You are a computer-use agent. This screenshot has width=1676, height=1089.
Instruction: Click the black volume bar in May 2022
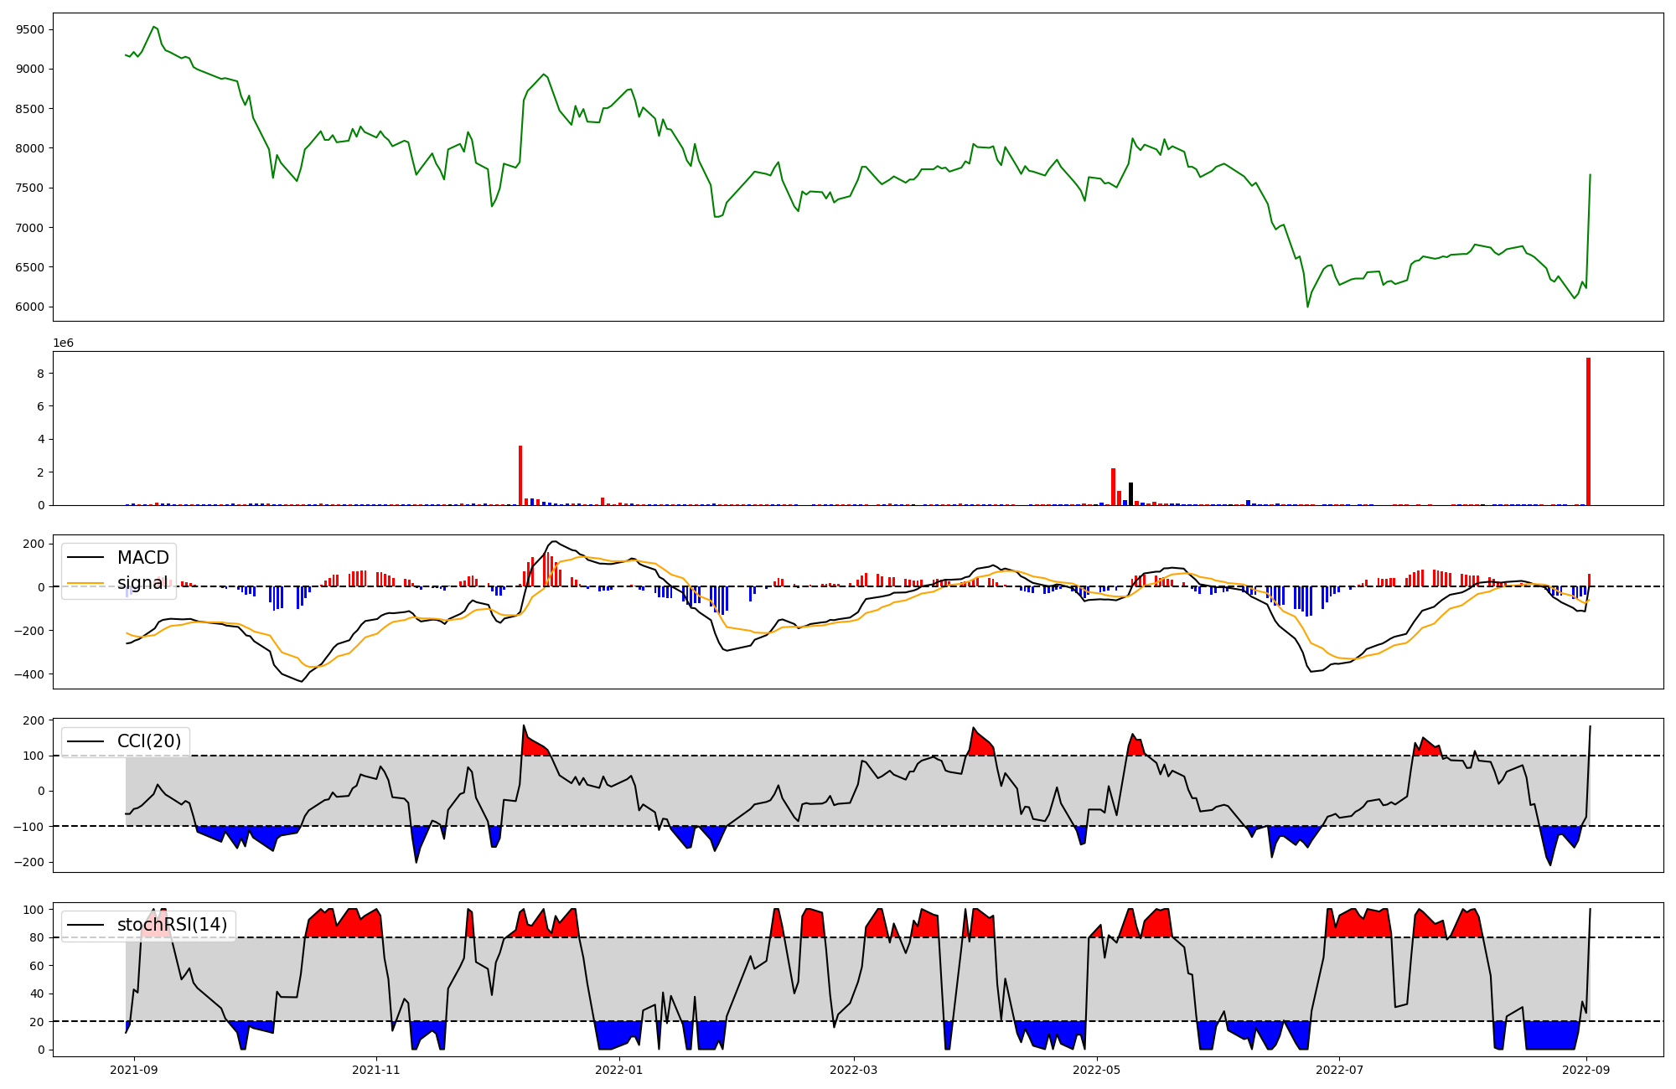1130,494
